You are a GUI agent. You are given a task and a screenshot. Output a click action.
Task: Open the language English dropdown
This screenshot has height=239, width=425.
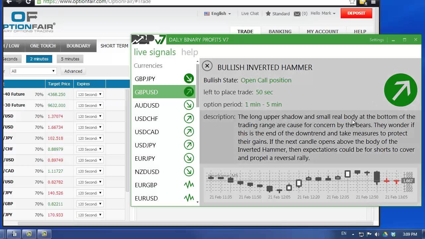coord(217,14)
